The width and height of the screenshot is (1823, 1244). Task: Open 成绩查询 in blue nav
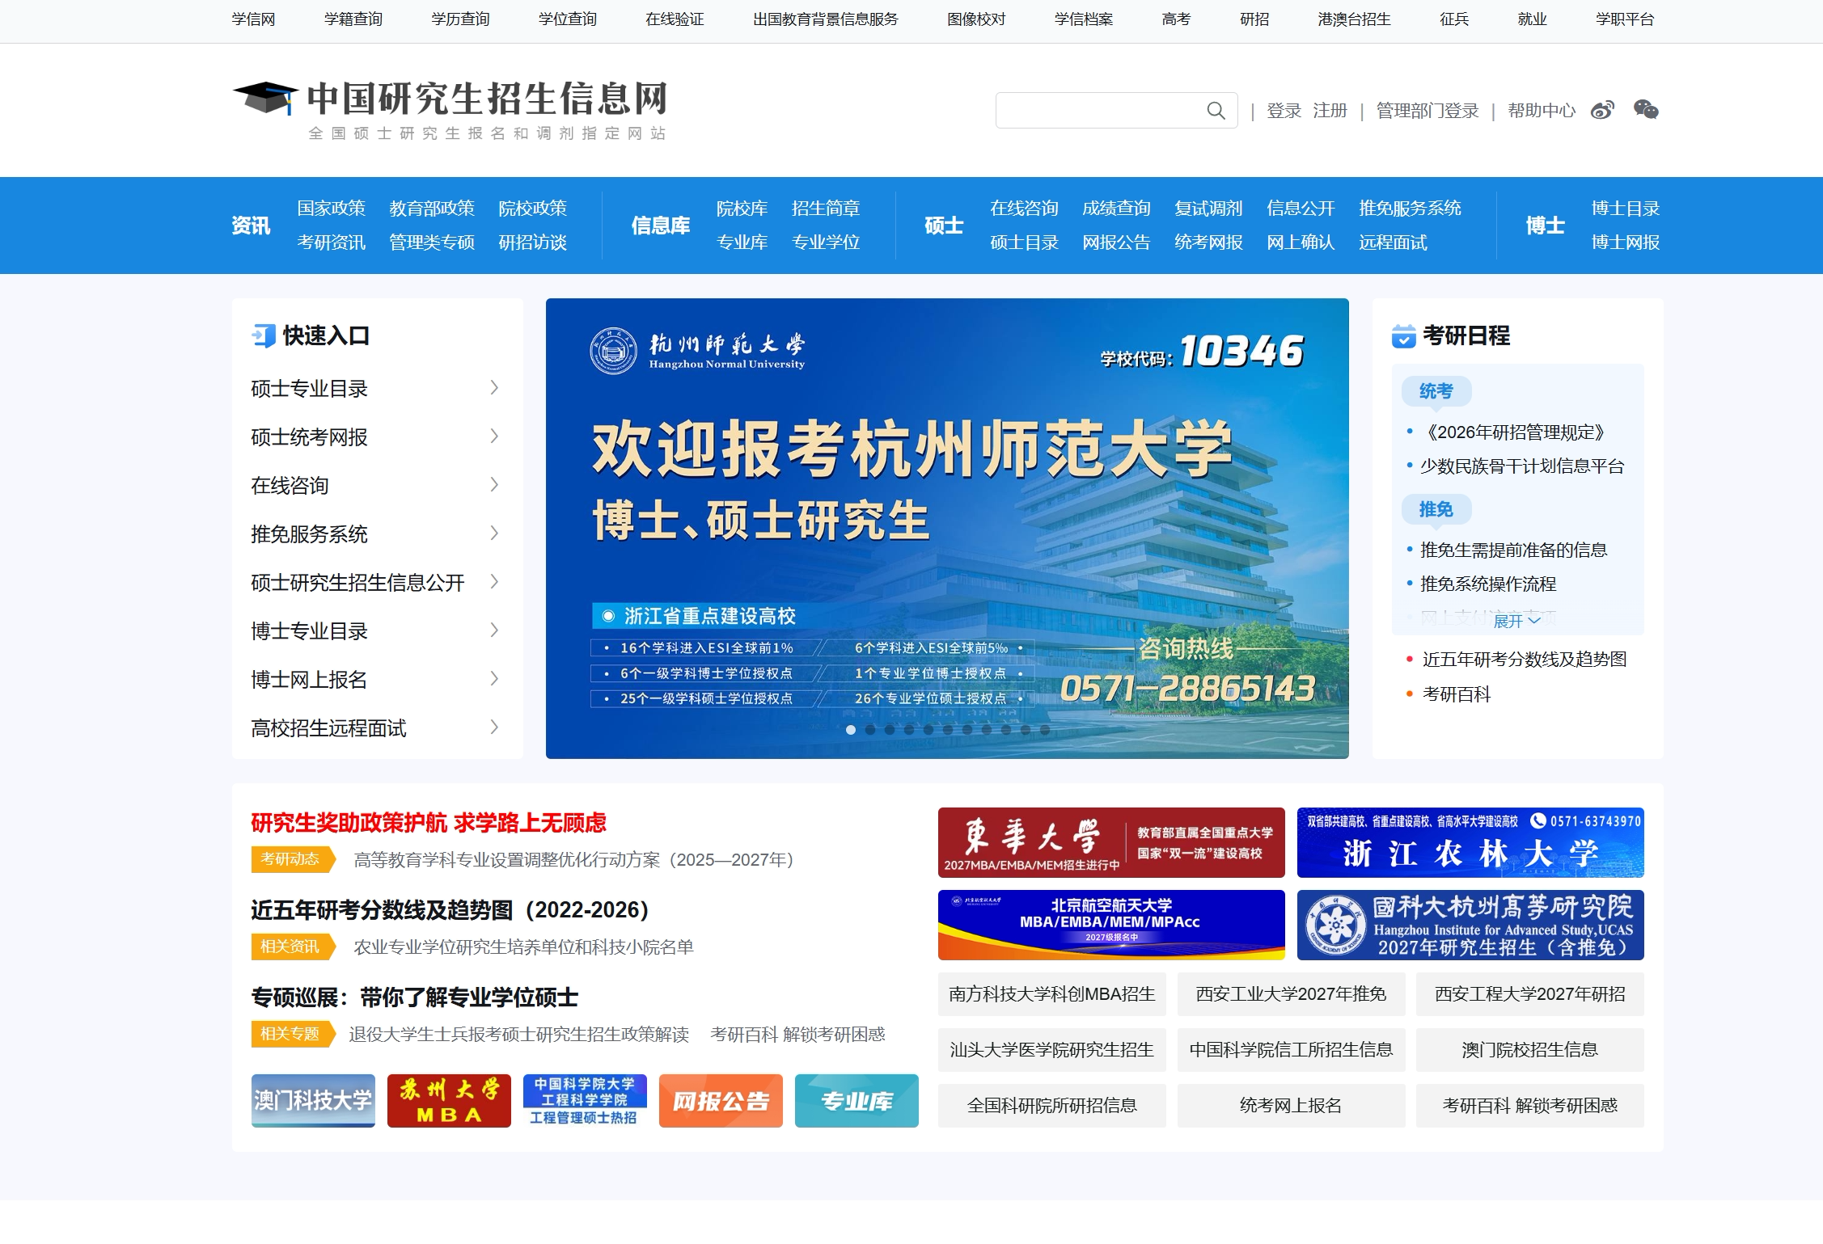click(x=1116, y=209)
